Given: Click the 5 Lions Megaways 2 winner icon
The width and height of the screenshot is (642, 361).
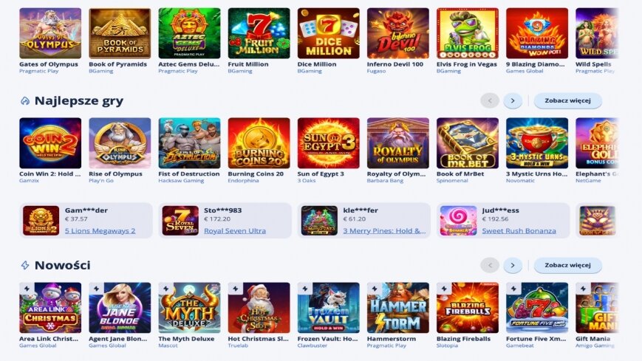Looking at the screenshot, I should pyautogui.click(x=41, y=221).
